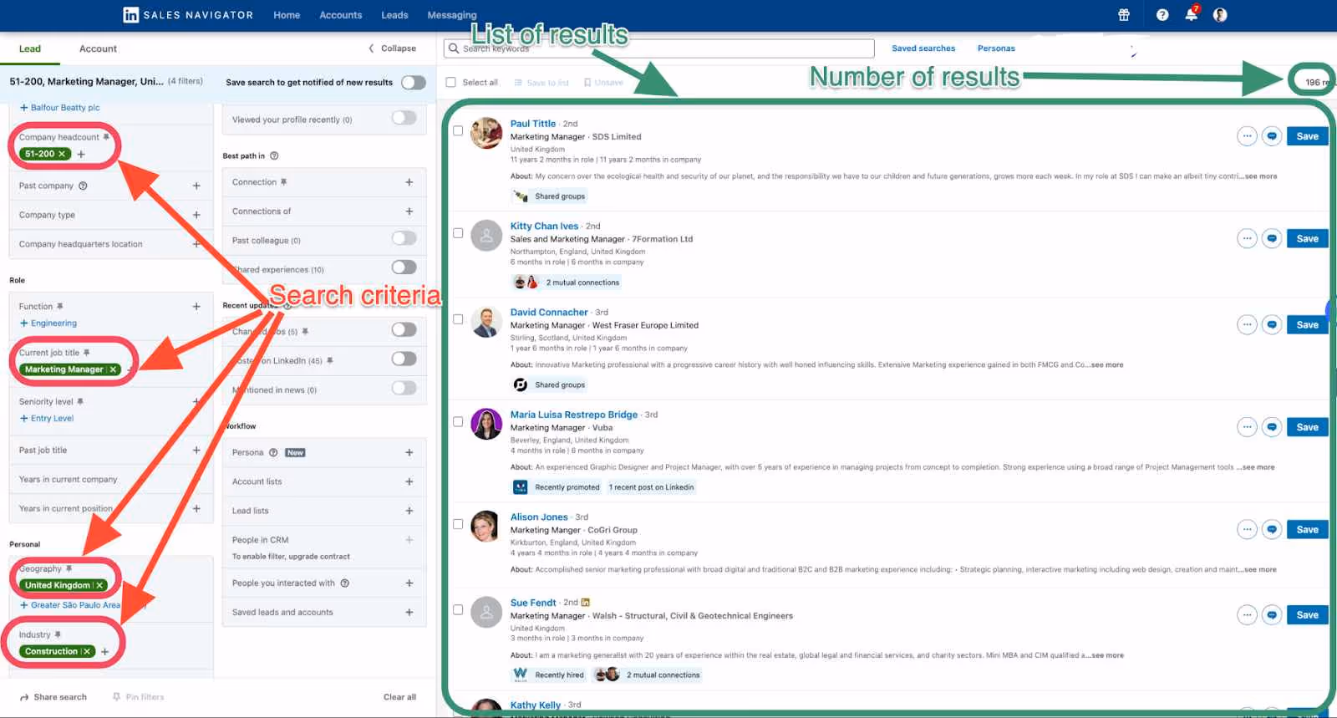Expand the Connections of filter
This screenshot has width=1337, height=718.
[409, 211]
